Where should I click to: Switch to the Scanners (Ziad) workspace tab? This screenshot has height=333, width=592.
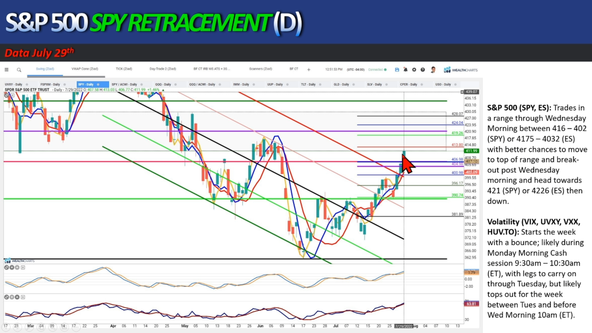click(261, 69)
